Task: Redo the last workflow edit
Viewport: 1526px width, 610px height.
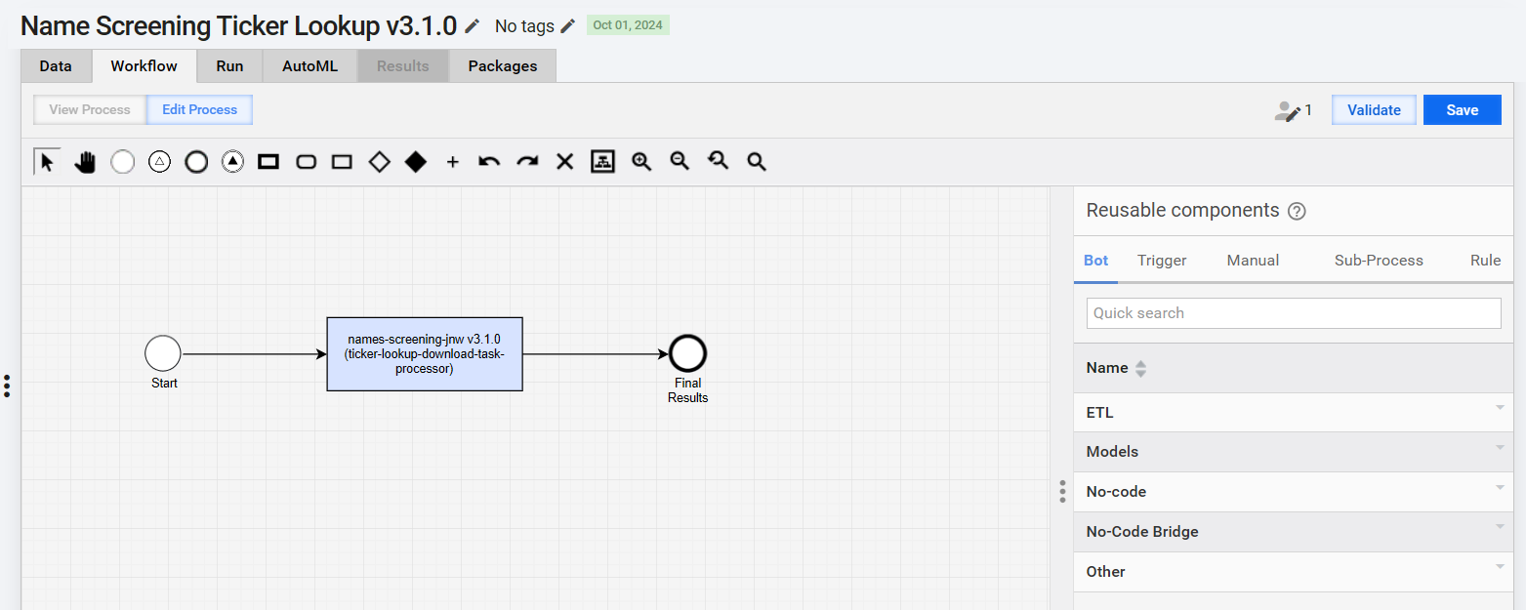Action: point(527,162)
